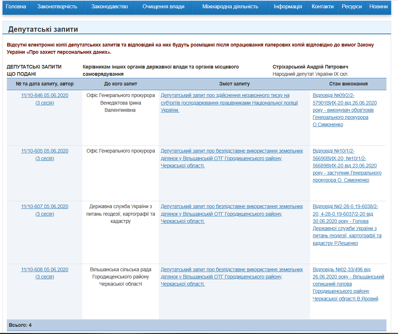
Task: Click deputy name Стріхарський Андрій Петрович
Action: tap(310, 67)
